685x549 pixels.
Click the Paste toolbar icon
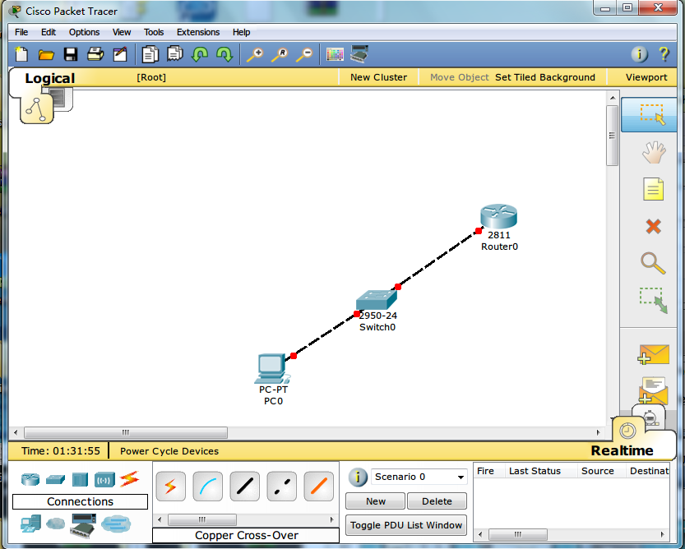pyautogui.click(x=174, y=54)
